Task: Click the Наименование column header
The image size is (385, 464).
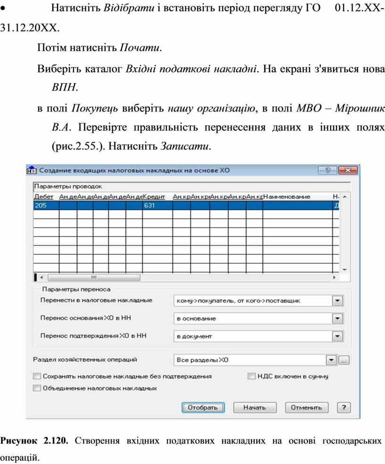Action: click(x=287, y=197)
